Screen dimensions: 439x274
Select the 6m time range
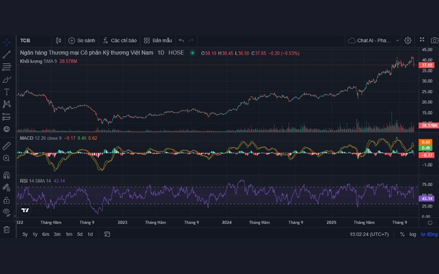tap(46, 235)
